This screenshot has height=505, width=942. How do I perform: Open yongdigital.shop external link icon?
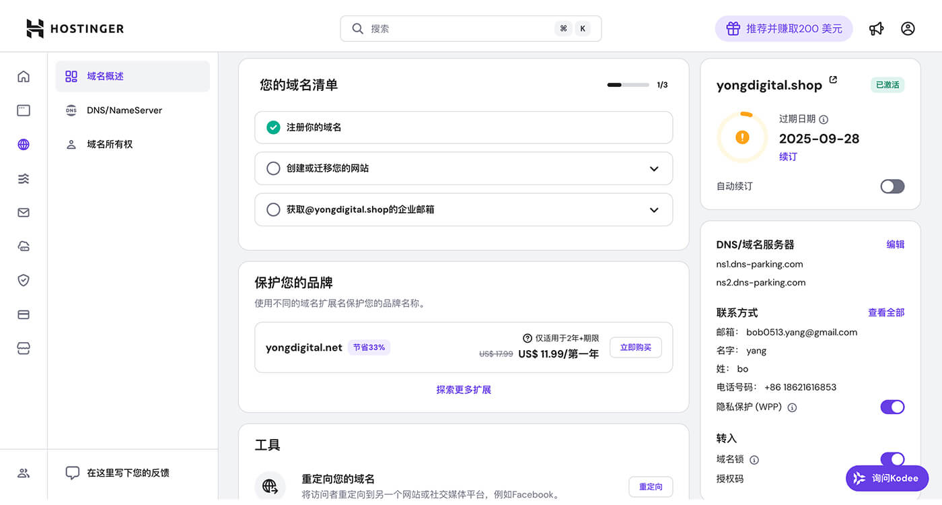tap(833, 80)
